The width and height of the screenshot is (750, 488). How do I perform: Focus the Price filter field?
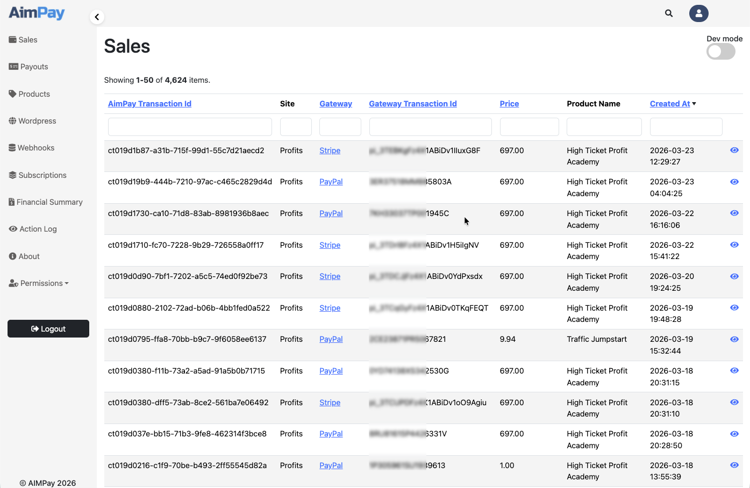(x=530, y=127)
